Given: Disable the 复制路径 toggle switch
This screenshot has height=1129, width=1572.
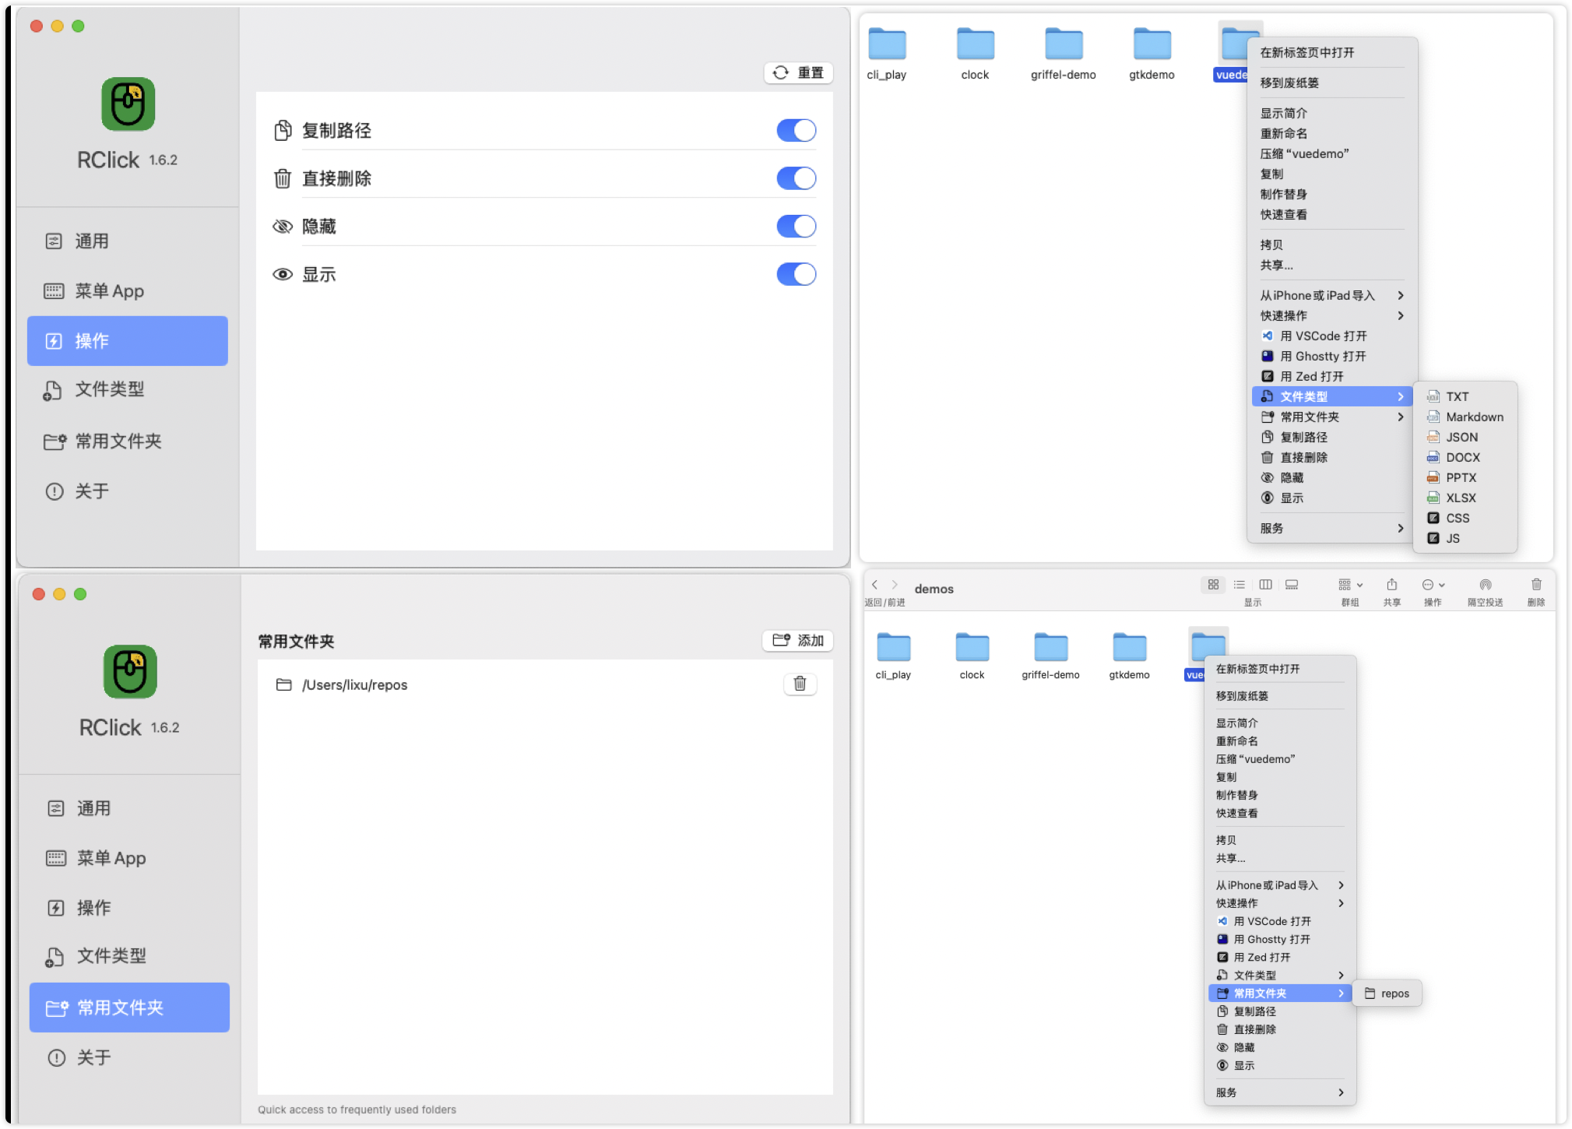Looking at the screenshot, I should [x=796, y=131].
